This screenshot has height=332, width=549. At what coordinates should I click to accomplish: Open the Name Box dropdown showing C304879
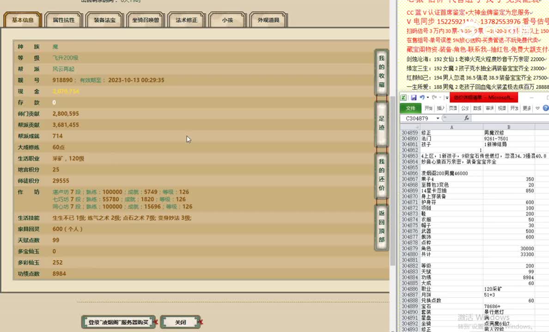(x=438, y=118)
